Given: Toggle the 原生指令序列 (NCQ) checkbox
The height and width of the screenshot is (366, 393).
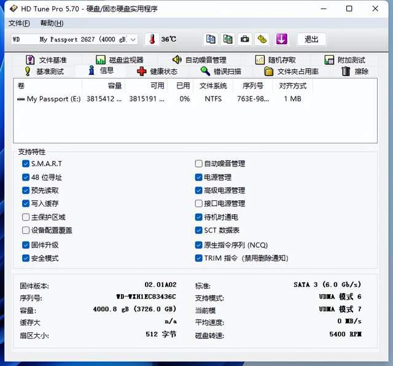Looking at the screenshot, I should pos(198,245).
